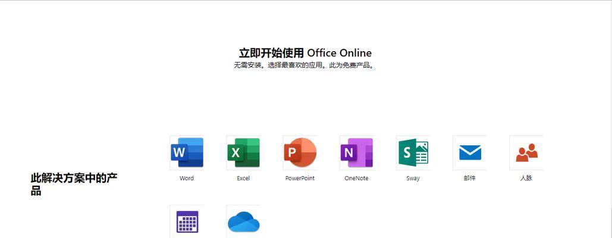Select the Sway app icon
Viewport: 612px width, 238px height.
click(x=413, y=153)
